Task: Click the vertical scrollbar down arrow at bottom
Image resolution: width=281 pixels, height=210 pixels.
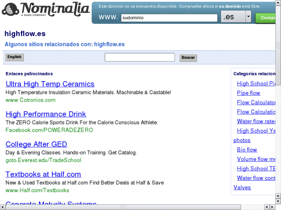Action: point(278,201)
